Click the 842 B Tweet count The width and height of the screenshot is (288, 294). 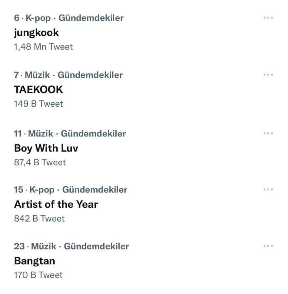pyautogui.click(x=39, y=219)
